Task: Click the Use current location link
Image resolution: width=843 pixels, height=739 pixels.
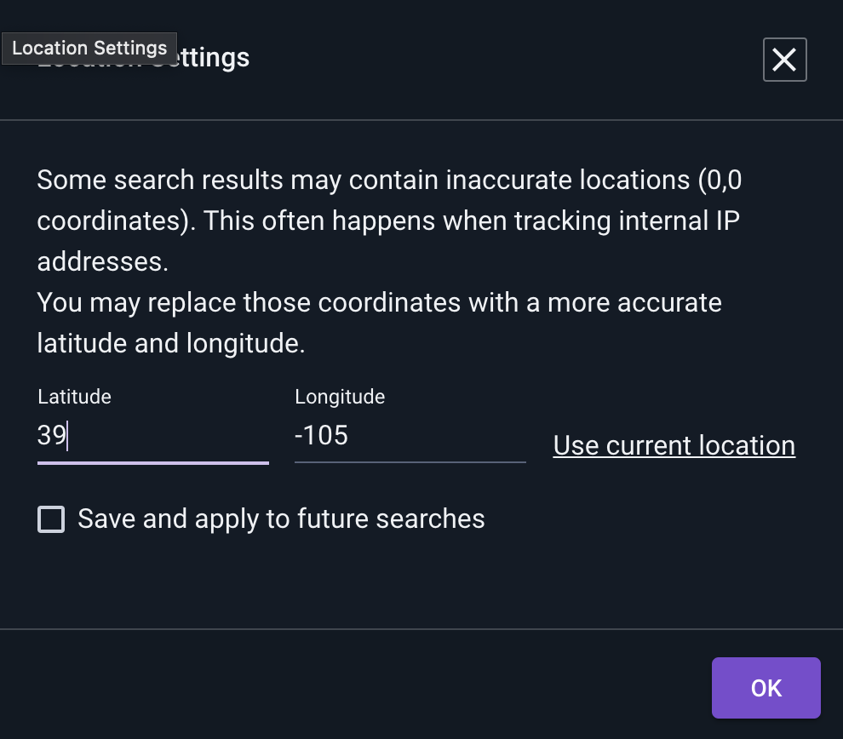Action: click(674, 445)
